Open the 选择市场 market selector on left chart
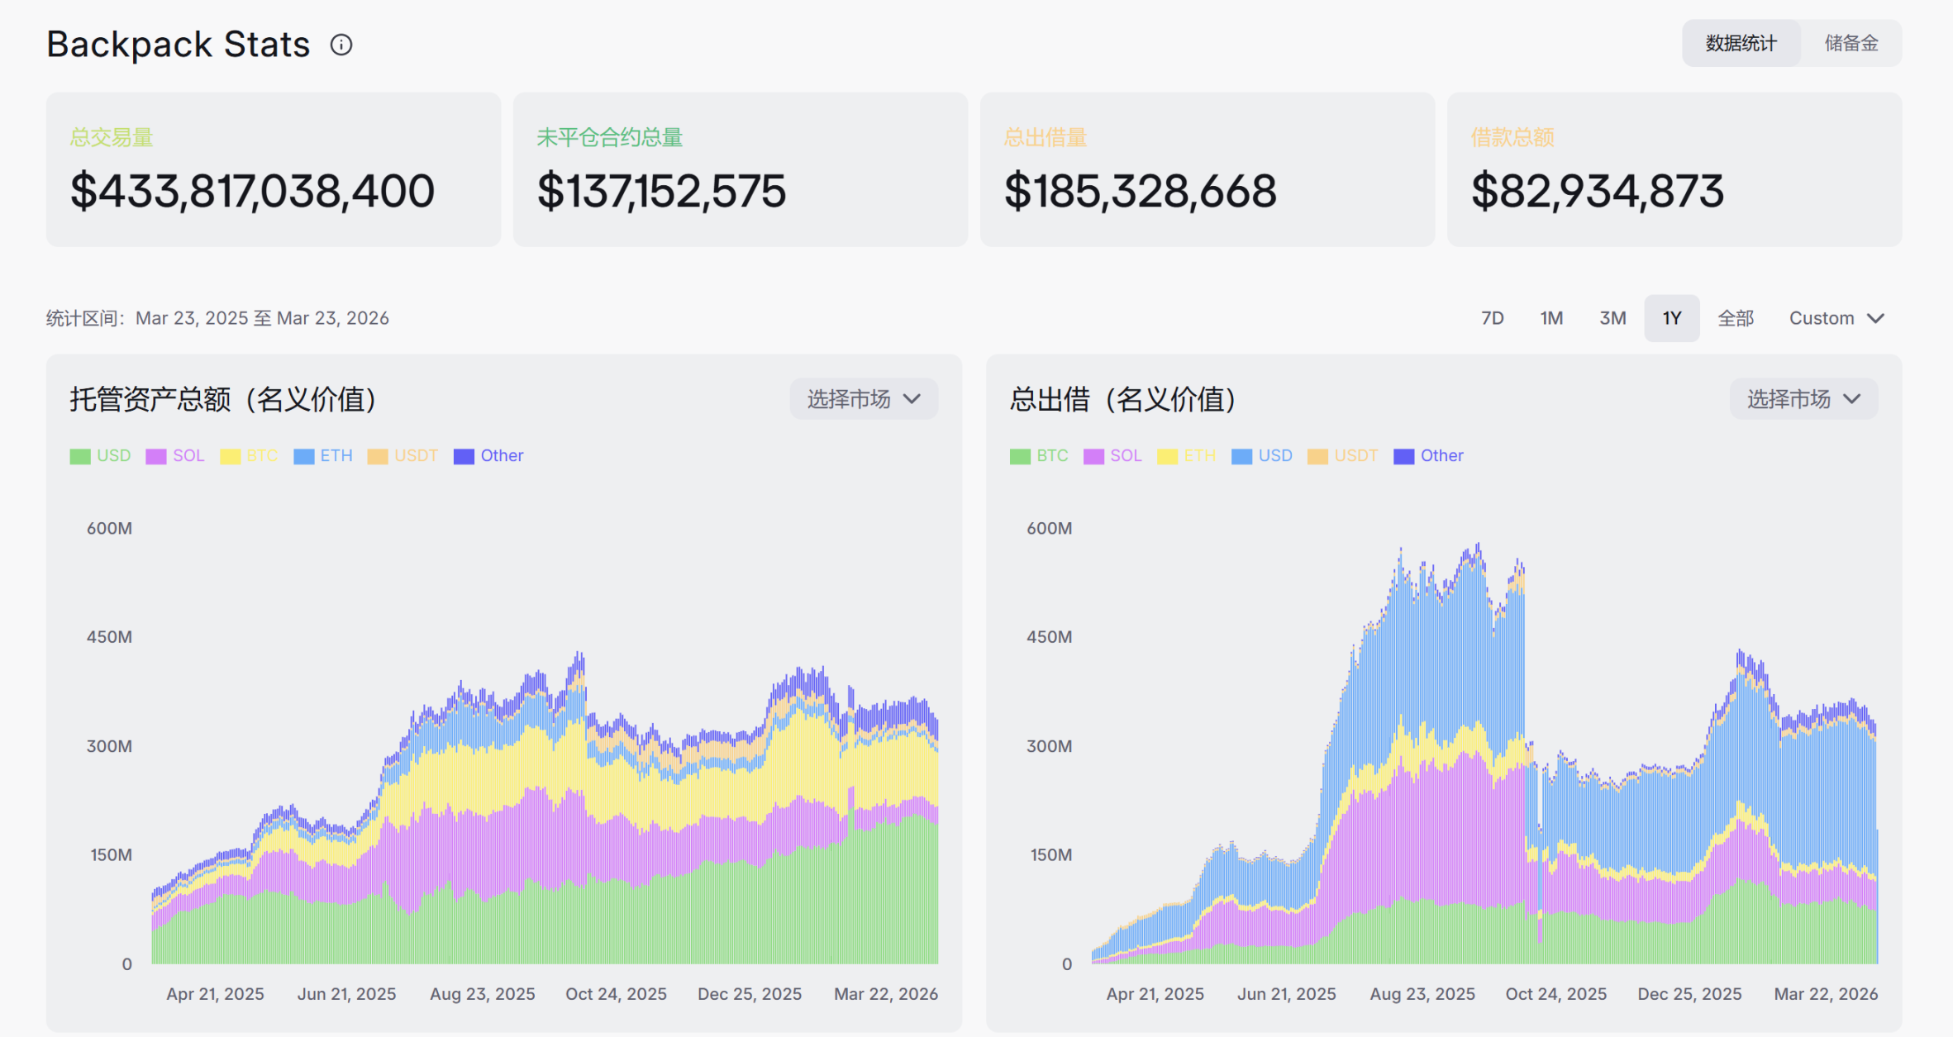The width and height of the screenshot is (1953, 1037). point(863,398)
